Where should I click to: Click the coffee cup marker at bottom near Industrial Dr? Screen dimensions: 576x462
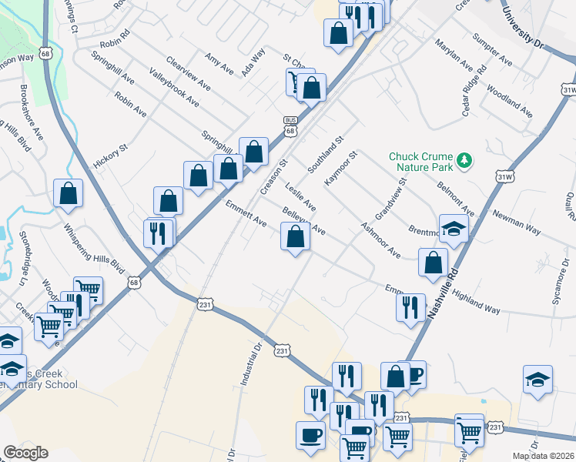[x=310, y=437]
